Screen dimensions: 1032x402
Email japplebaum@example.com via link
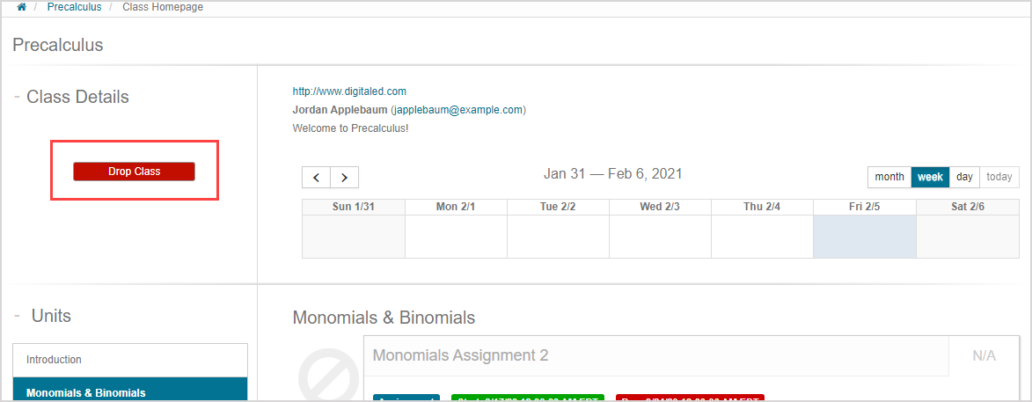click(x=457, y=110)
